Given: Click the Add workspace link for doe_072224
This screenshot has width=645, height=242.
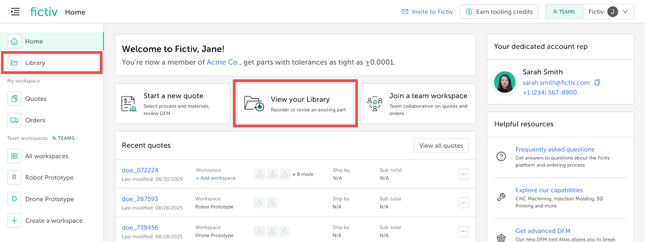Looking at the screenshot, I should (x=216, y=178).
